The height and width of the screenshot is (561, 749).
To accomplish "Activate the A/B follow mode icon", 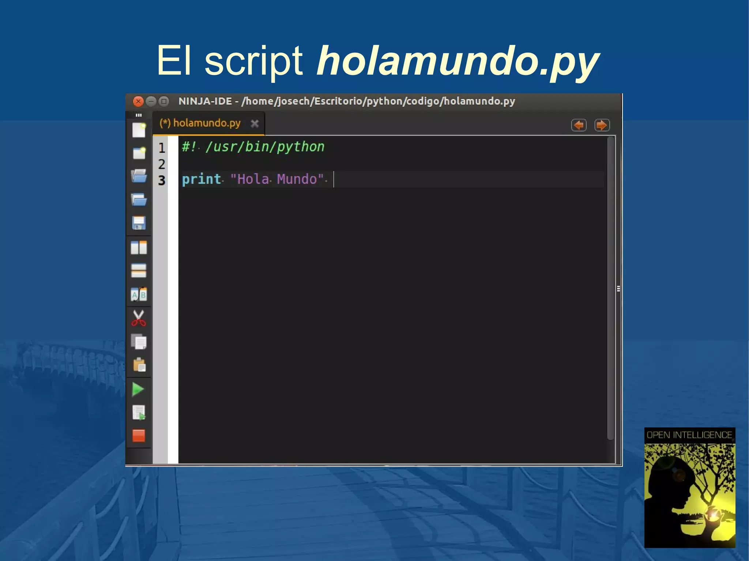I will (x=139, y=294).
